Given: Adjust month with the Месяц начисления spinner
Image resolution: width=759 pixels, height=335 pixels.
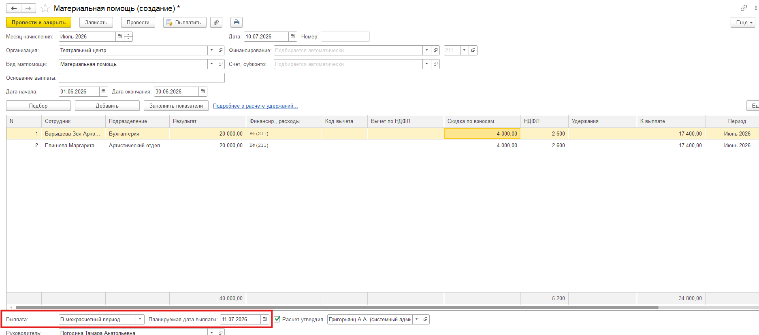Looking at the screenshot, I should click(x=128, y=36).
